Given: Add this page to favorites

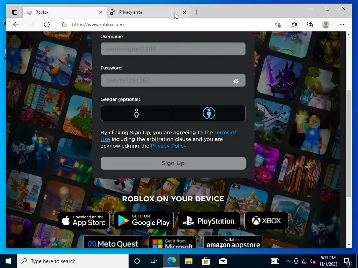Looking at the screenshot, I should tap(278, 25).
